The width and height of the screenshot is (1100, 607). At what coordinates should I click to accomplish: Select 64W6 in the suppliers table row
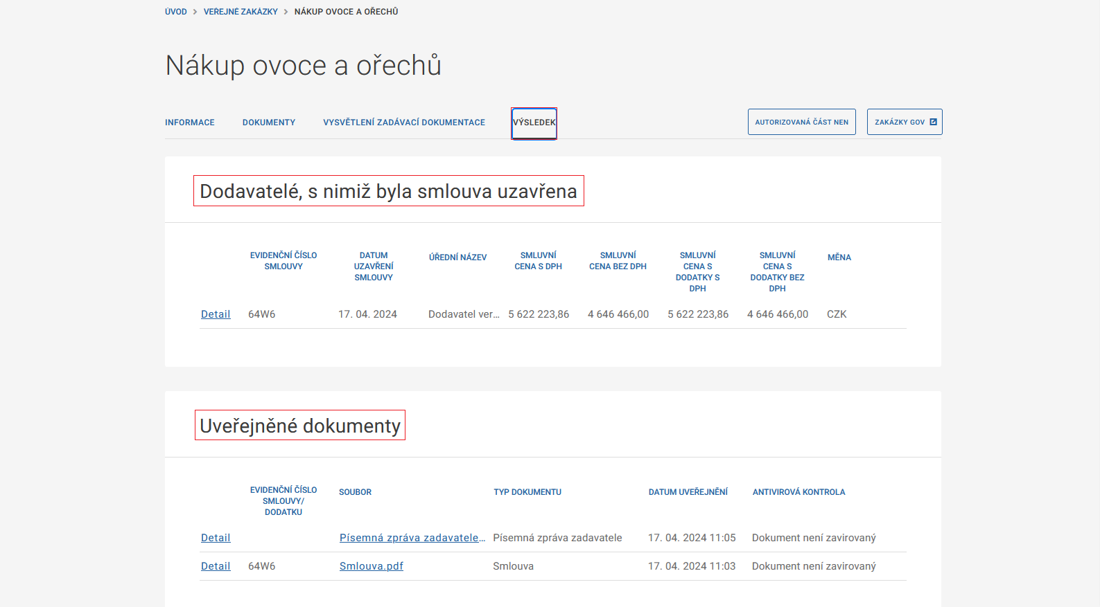[x=262, y=314]
